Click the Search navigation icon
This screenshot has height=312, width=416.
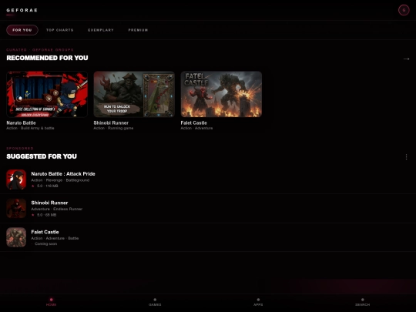pos(362,300)
